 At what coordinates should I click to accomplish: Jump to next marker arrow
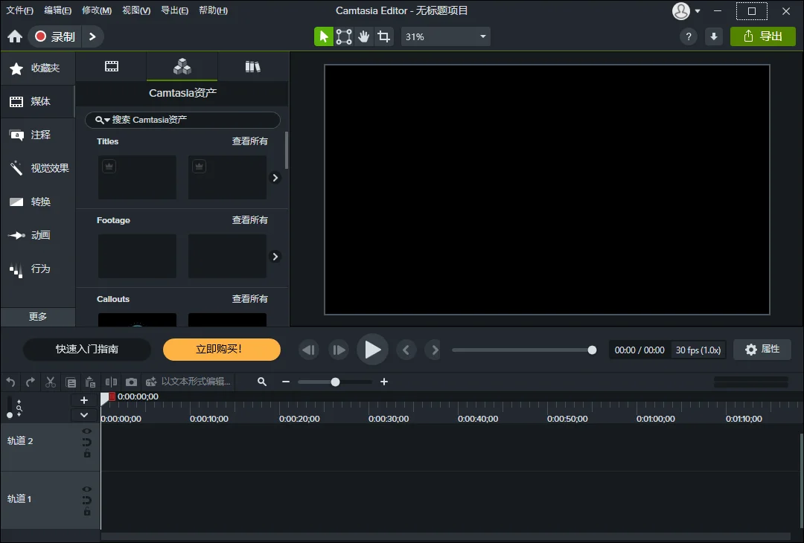(435, 350)
